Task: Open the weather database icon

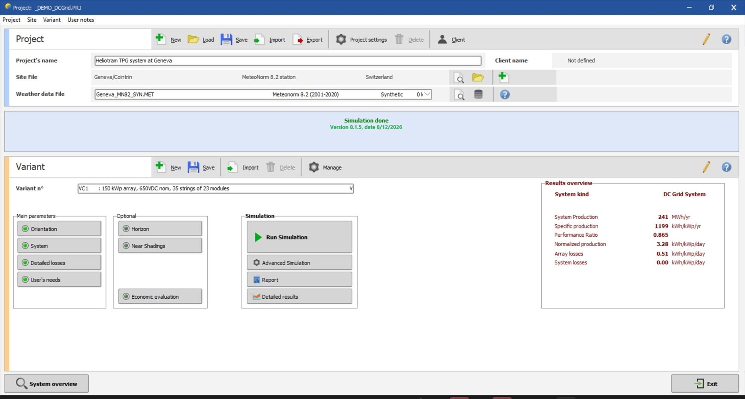Action: 478,94
